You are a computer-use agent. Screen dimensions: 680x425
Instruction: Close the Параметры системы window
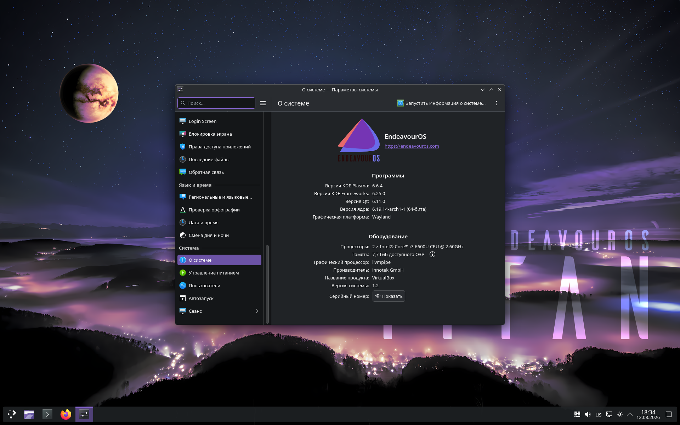(x=500, y=90)
